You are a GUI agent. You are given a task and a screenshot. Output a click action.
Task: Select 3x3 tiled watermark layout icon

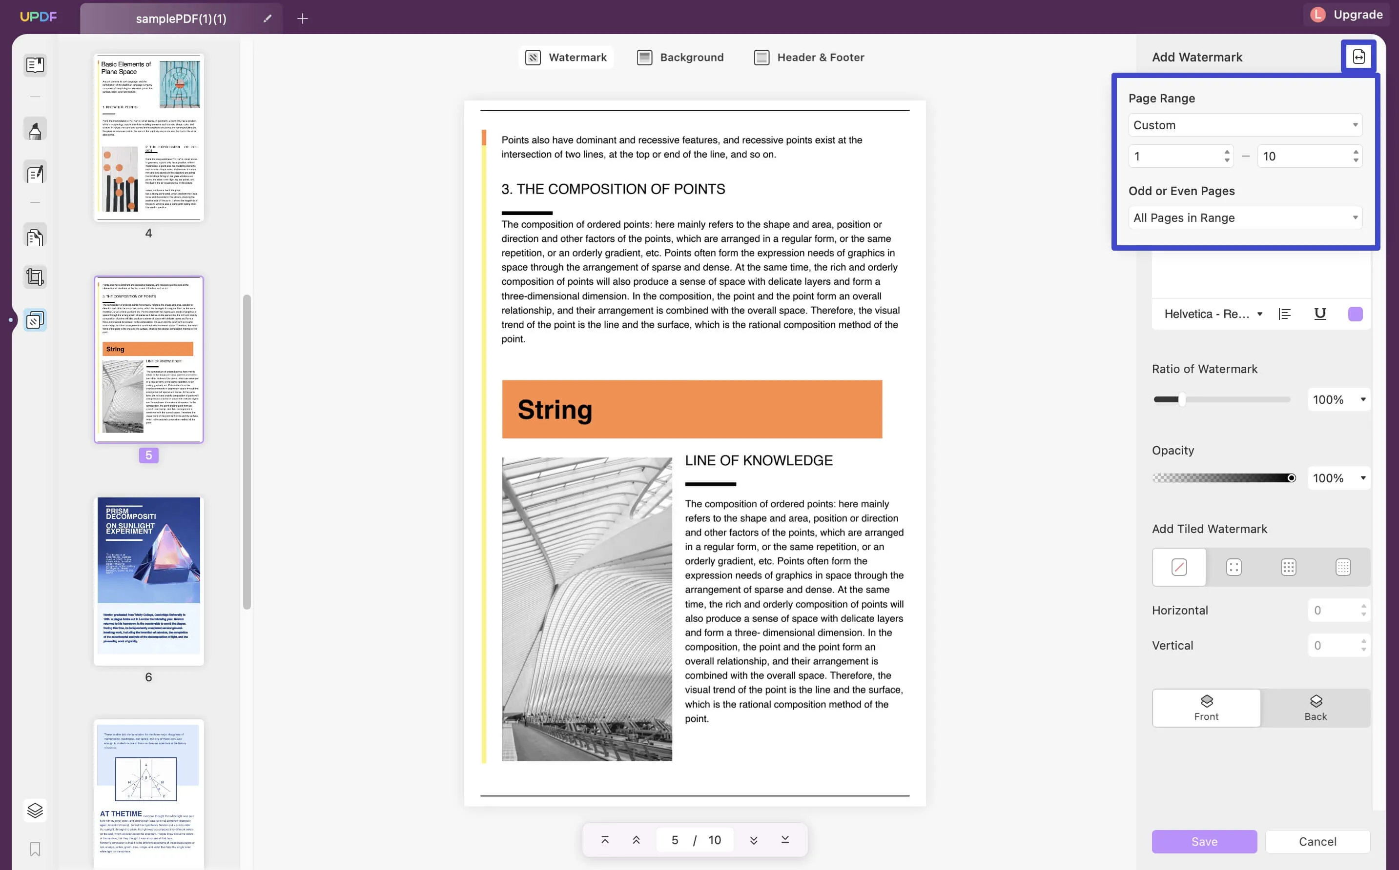1289,565
